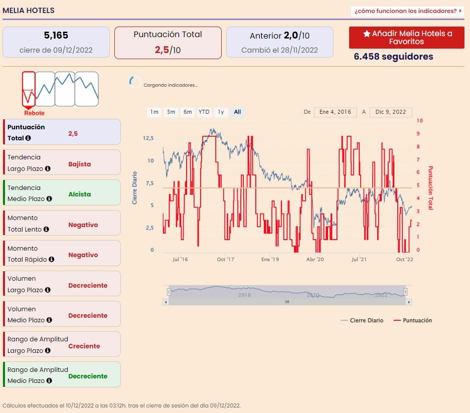Set chart range to 3m
This screenshot has height=413, width=470.
click(171, 112)
